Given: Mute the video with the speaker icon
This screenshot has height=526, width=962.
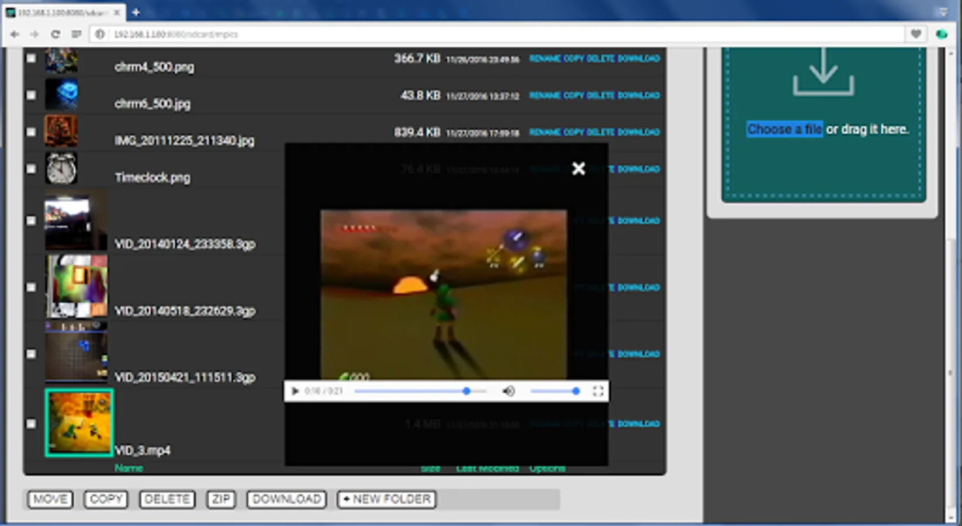Looking at the screenshot, I should (x=508, y=391).
